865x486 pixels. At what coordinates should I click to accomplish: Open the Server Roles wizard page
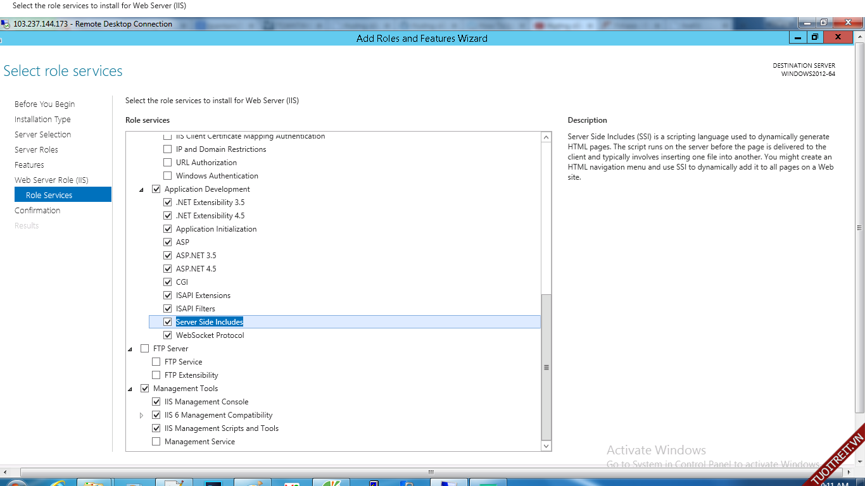[x=36, y=150]
